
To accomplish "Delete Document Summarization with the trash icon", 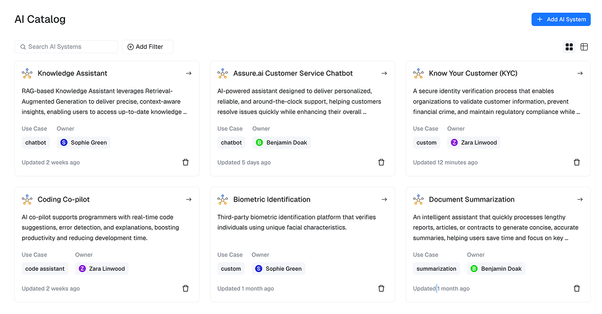I will tap(577, 289).
